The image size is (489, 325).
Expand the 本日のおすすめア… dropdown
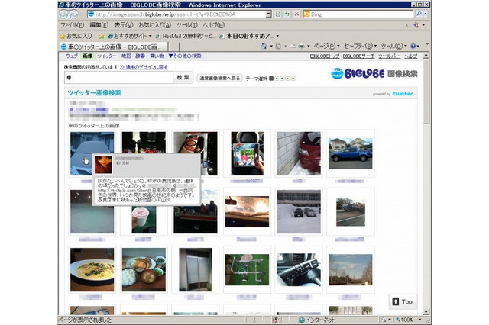pyautogui.click(x=277, y=36)
